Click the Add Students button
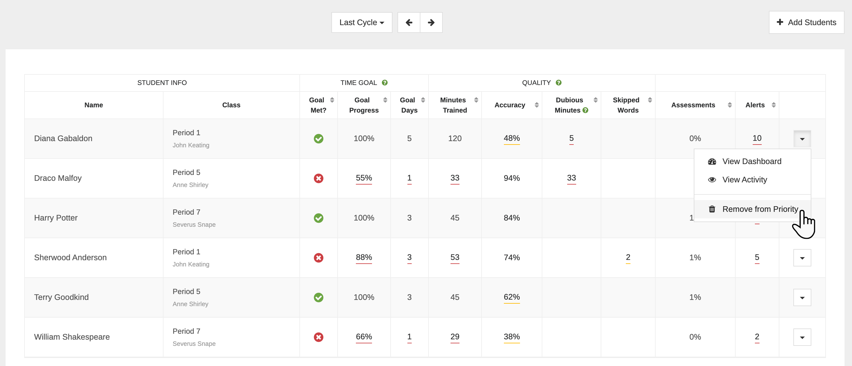This screenshot has height=366, width=852. (x=806, y=22)
